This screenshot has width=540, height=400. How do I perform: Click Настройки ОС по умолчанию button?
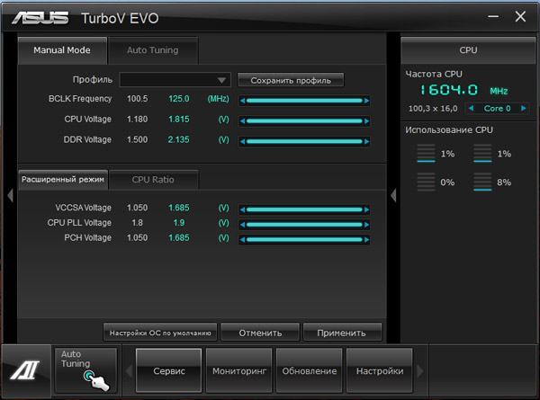pyautogui.click(x=160, y=333)
